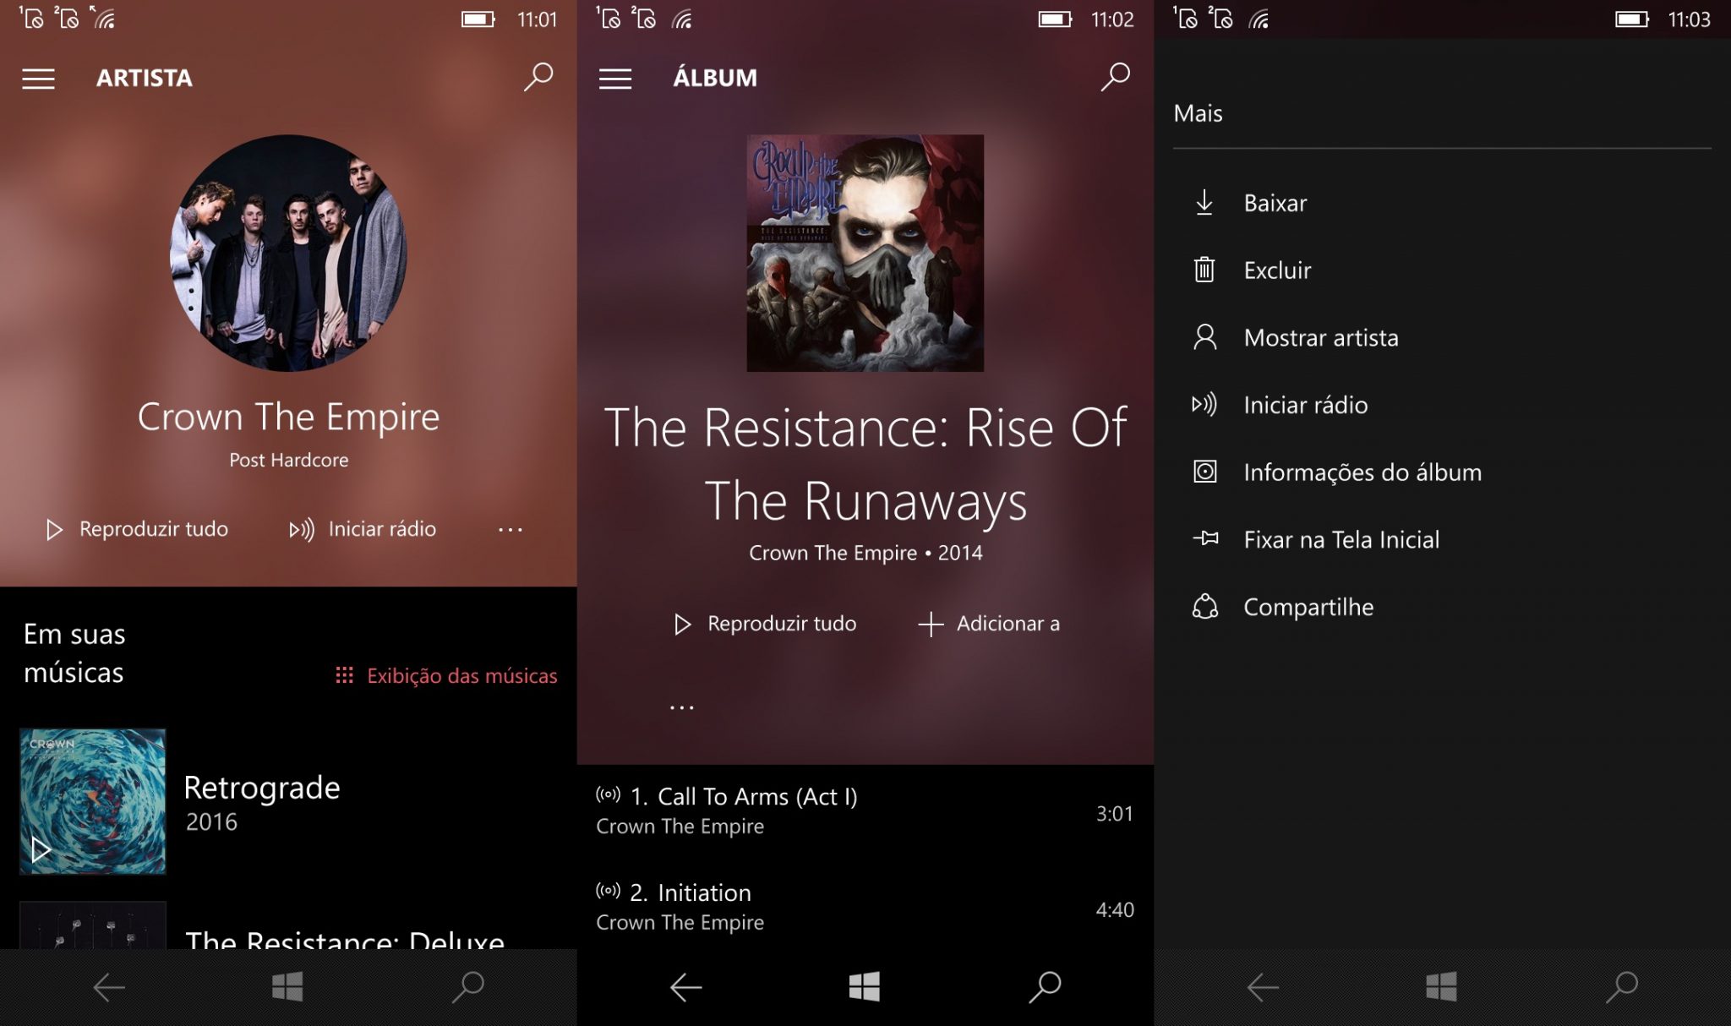Viewport: 1731px width, 1026px height.
Task: Select Informações do álbum menu entry
Action: [x=1442, y=472]
